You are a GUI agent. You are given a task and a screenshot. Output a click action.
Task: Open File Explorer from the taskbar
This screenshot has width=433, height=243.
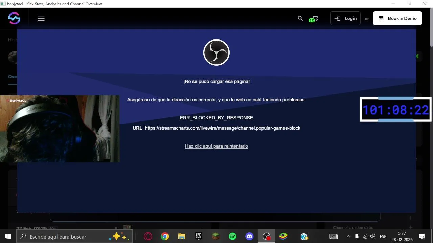click(x=182, y=236)
